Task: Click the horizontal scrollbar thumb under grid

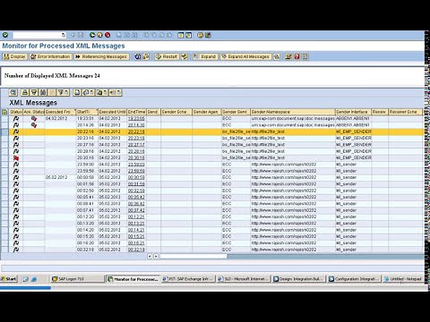Action: 193,256
